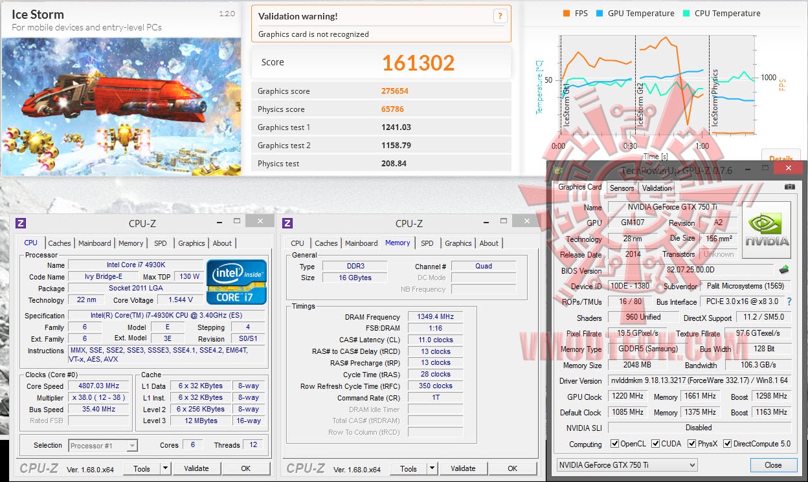Open the GPU selection dropdown in GPU-Z
808x482 pixels.
pos(627,465)
